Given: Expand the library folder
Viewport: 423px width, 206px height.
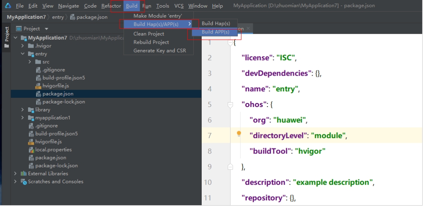Looking at the screenshot, I should (x=23, y=110).
